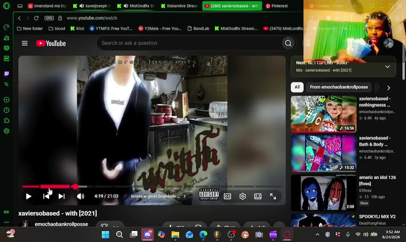Open the YouTube hamburger guide menu
This screenshot has width=406, height=242.
click(x=25, y=43)
